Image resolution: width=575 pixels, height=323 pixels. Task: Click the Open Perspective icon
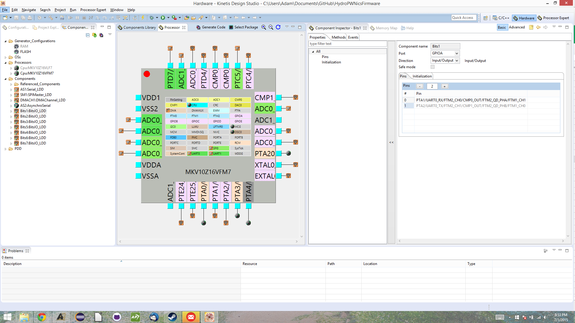(486, 18)
